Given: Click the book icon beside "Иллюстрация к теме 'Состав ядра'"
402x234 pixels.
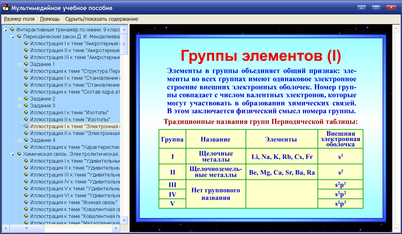Looking at the screenshot, I should (x=26, y=92).
